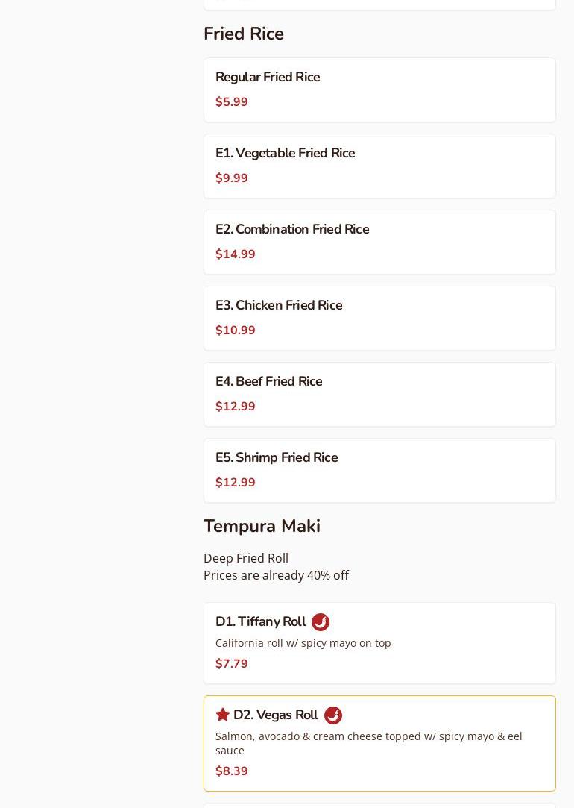
Task: Select E1. Vegetable Fried Rice
Action: tap(379, 166)
